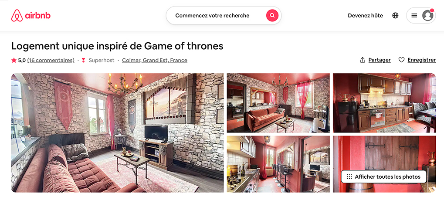This screenshot has width=444, height=207.
Task: Open the Devenez hôte link
Action: click(x=365, y=16)
